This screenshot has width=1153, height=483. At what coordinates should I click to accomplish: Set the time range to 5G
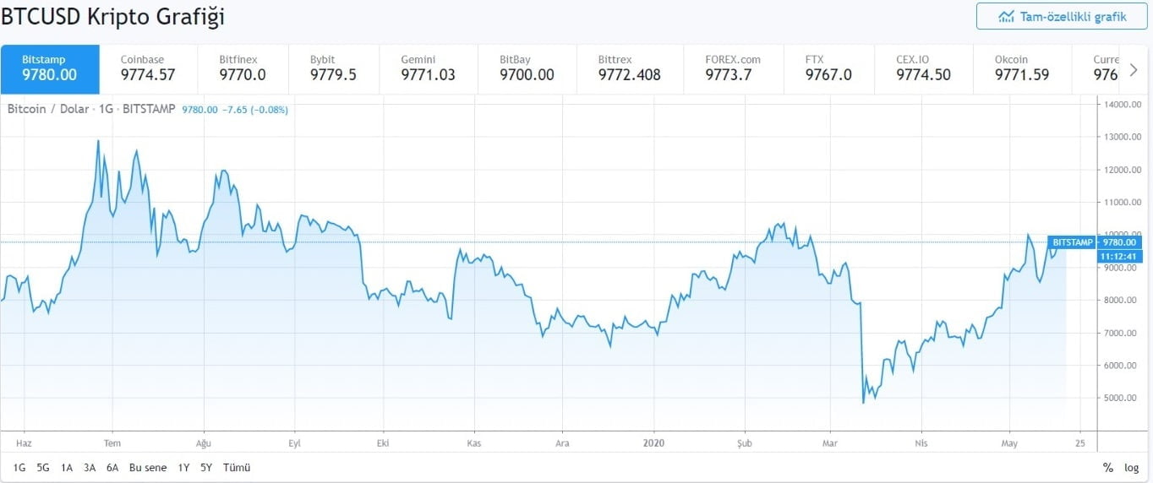click(43, 467)
